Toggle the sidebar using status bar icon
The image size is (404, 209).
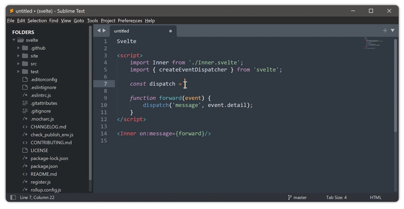tap(13, 197)
